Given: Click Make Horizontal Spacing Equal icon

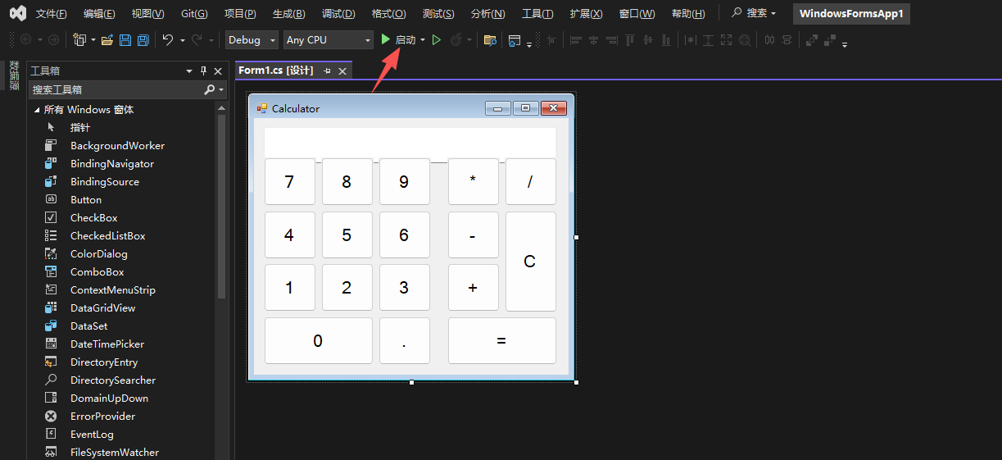Looking at the screenshot, I should point(769,39).
